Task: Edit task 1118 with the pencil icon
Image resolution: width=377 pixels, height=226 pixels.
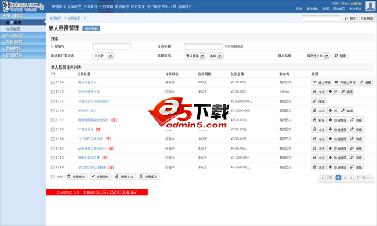Action: (x=352, y=139)
